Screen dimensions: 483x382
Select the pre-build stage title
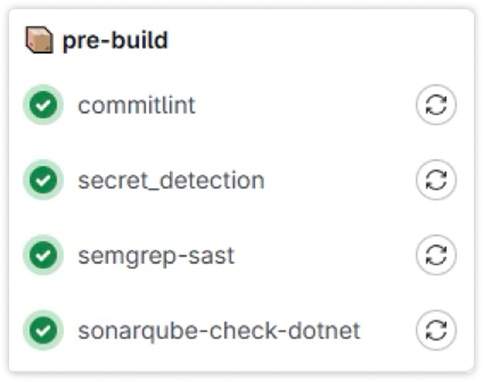(x=115, y=40)
